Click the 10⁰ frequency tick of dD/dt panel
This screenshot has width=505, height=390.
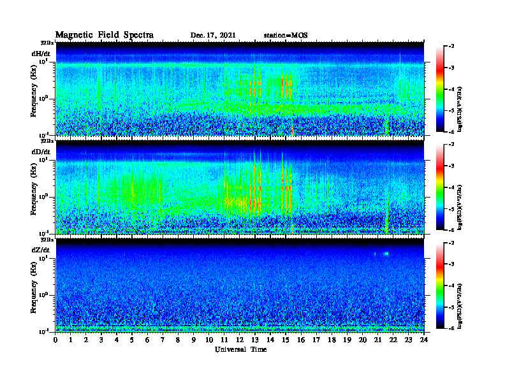(43, 196)
